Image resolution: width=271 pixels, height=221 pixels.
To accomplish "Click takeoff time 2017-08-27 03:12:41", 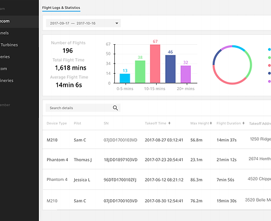I will click(164, 140).
